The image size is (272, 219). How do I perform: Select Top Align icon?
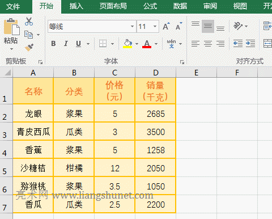click(195, 24)
